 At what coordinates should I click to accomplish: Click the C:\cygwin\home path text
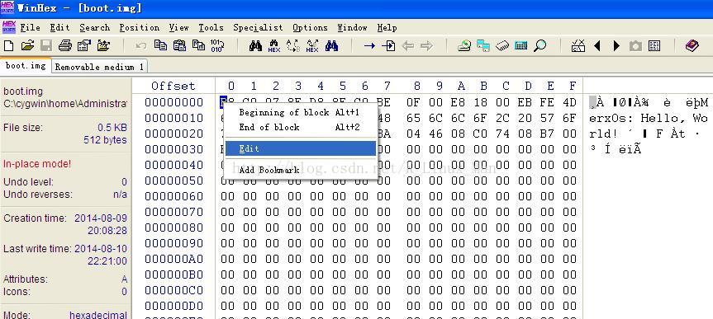pyautogui.click(x=65, y=104)
